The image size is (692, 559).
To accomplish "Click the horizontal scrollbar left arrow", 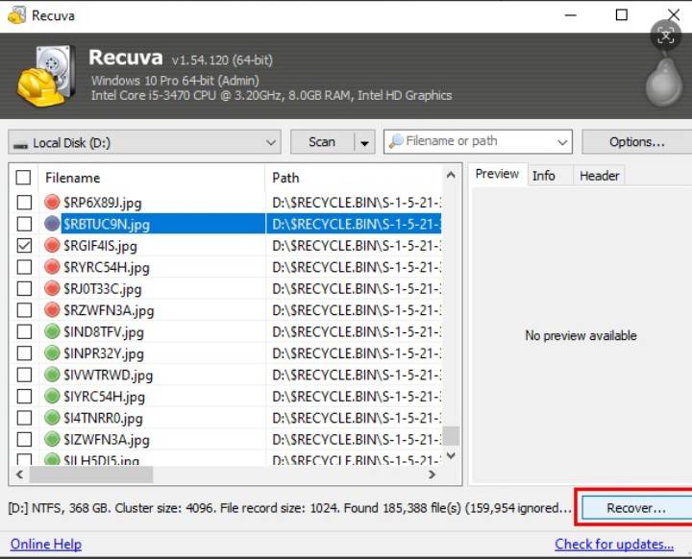I will (x=19, y=474).
